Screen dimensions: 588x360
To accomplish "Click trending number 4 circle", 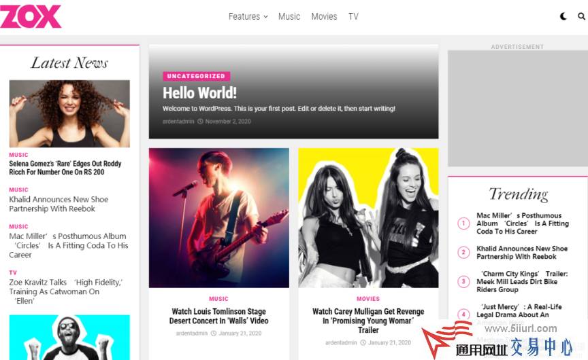I will (x=463, y=314).
